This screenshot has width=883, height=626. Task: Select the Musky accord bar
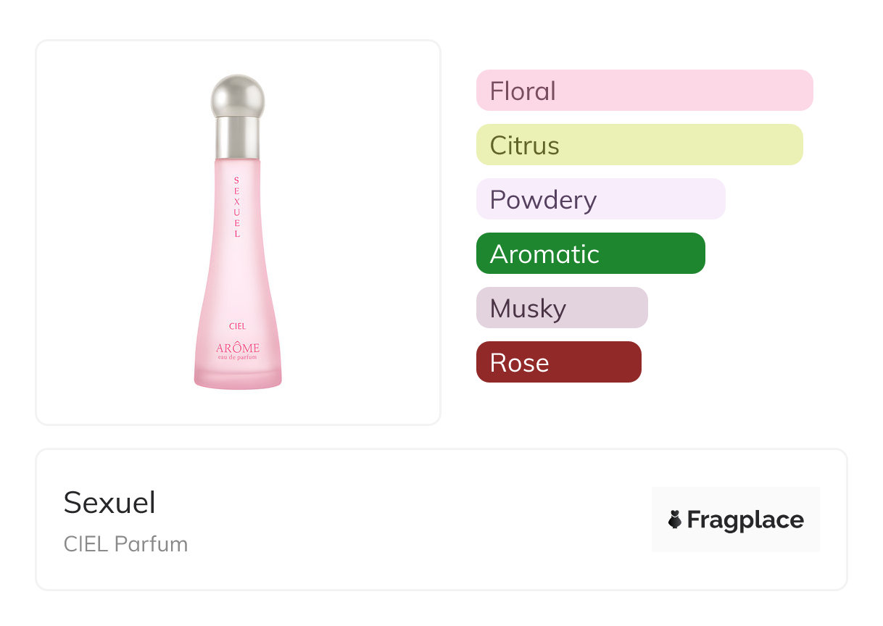coord(561,308)
